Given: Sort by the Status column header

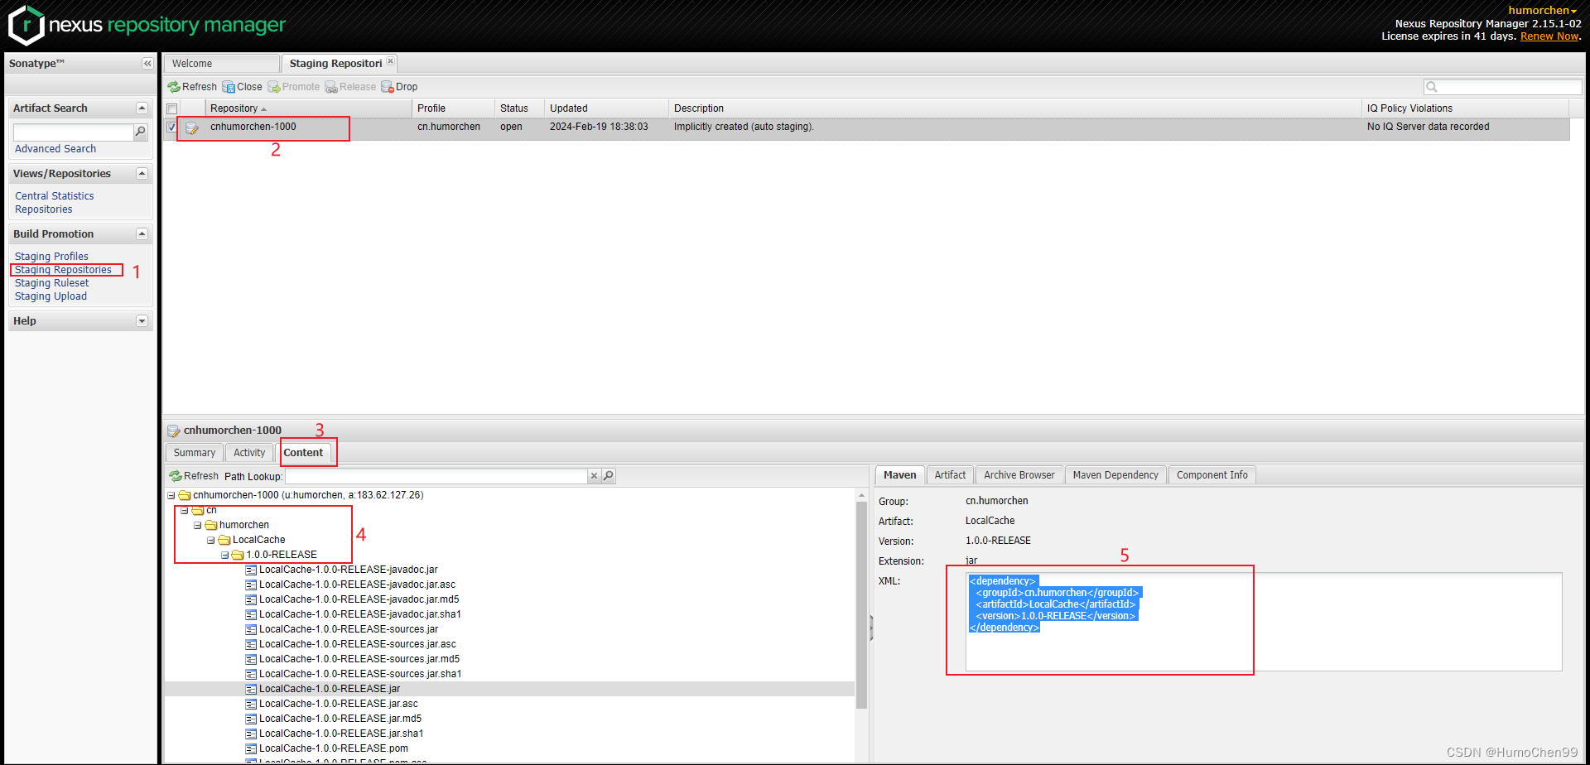Looking at the screenshot, I should [519, 108].
